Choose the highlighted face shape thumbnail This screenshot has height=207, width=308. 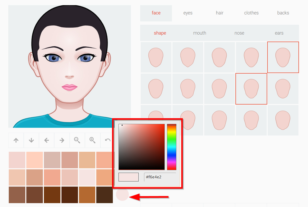tap(283, 57)
